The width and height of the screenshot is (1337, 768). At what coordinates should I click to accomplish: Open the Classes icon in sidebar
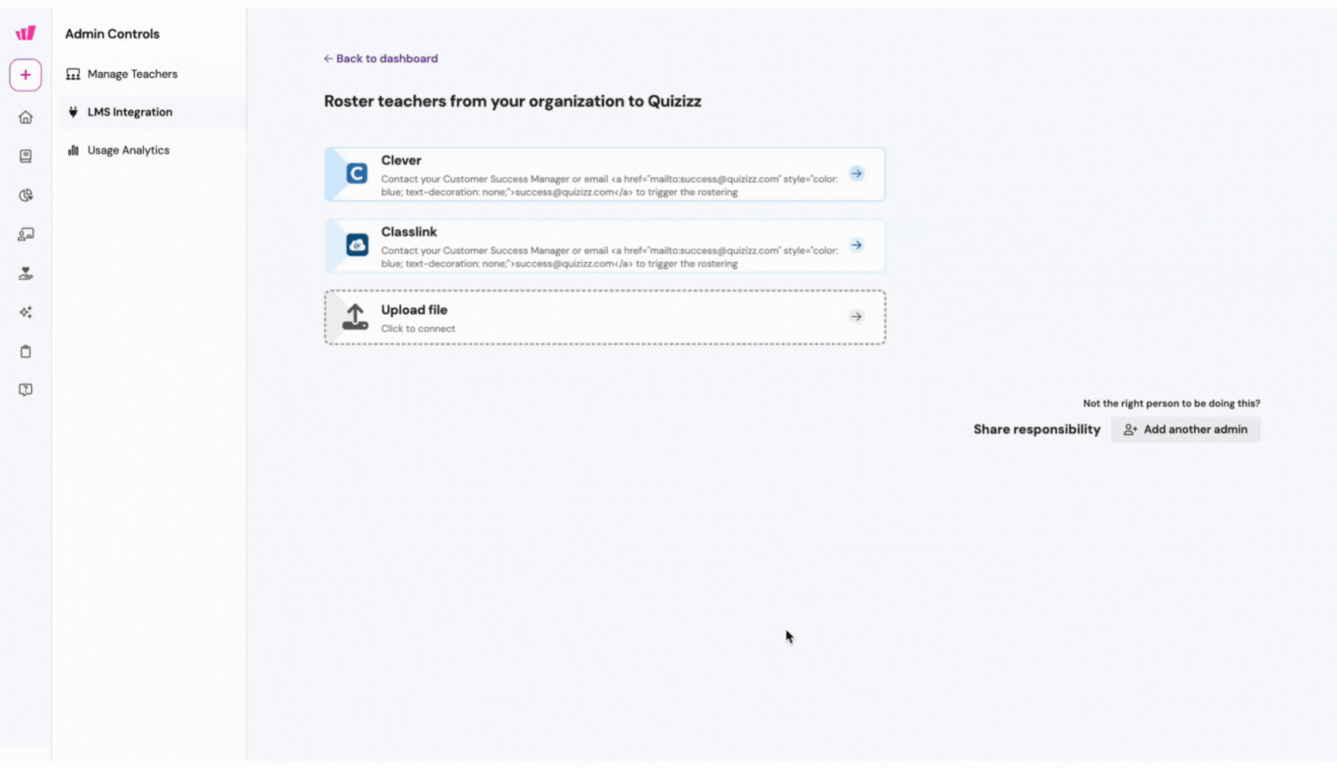[26, 234]
